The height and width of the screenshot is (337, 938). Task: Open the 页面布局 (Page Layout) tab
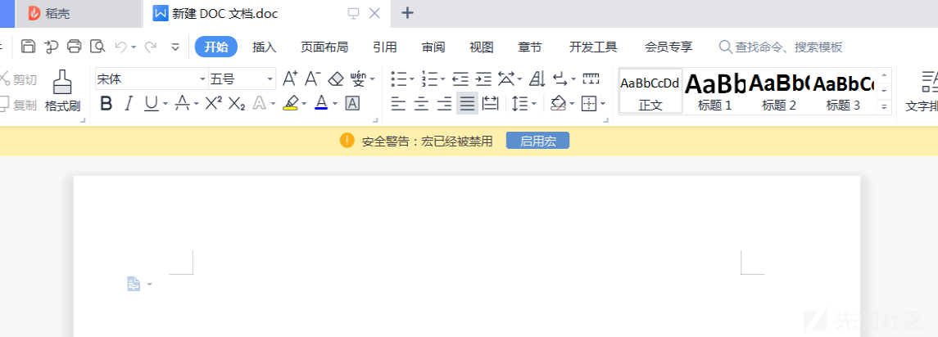(324, 47)
